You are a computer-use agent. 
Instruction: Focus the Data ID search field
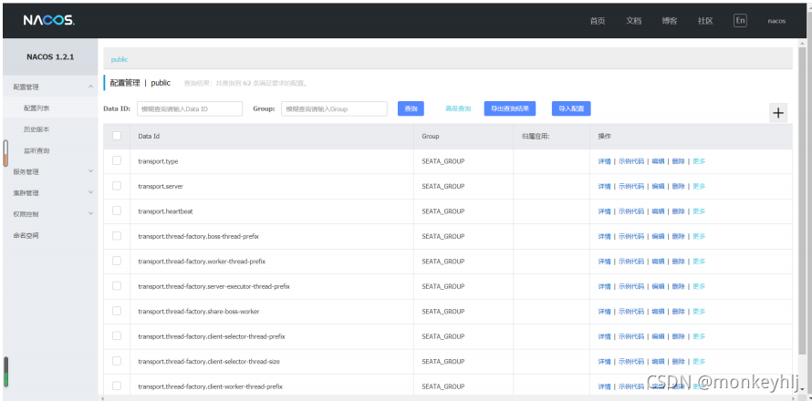[x=190, y=108]
